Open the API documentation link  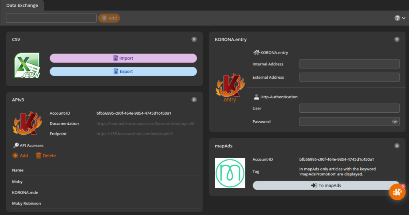pos(145,123)
